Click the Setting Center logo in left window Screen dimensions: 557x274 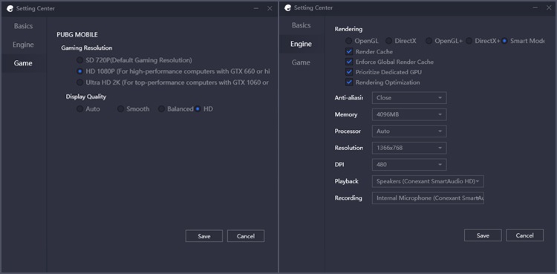point(10,8)
